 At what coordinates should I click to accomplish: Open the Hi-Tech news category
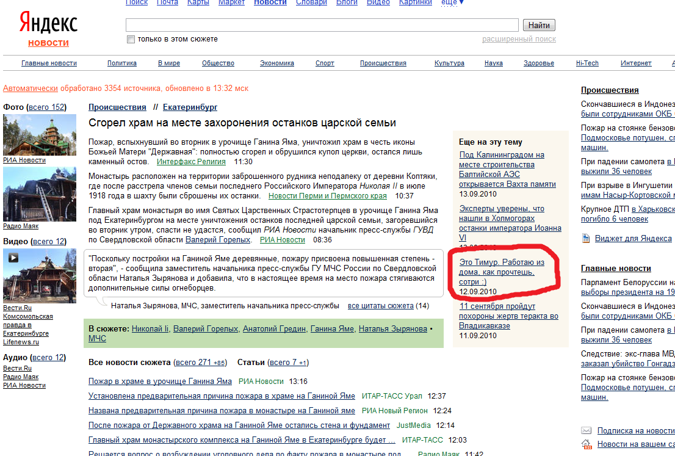587,63
